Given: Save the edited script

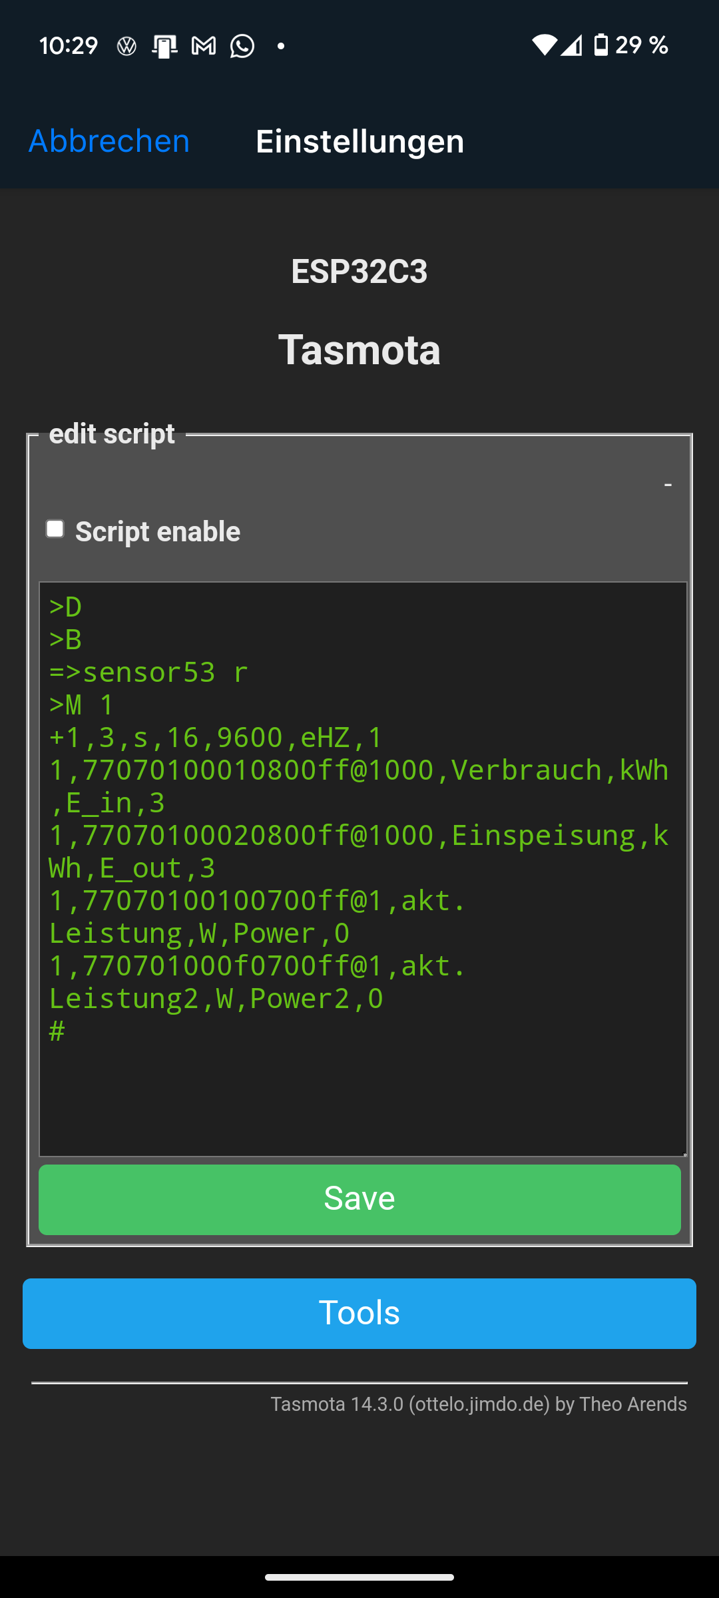Looking at the screenshot, I should (359, 1199).
